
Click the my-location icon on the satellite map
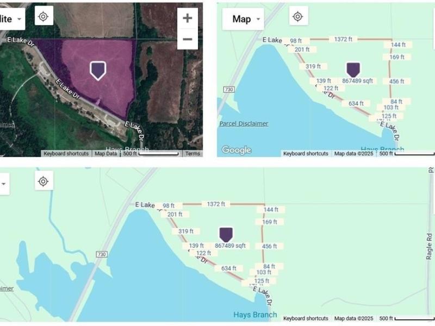(43, 17)
